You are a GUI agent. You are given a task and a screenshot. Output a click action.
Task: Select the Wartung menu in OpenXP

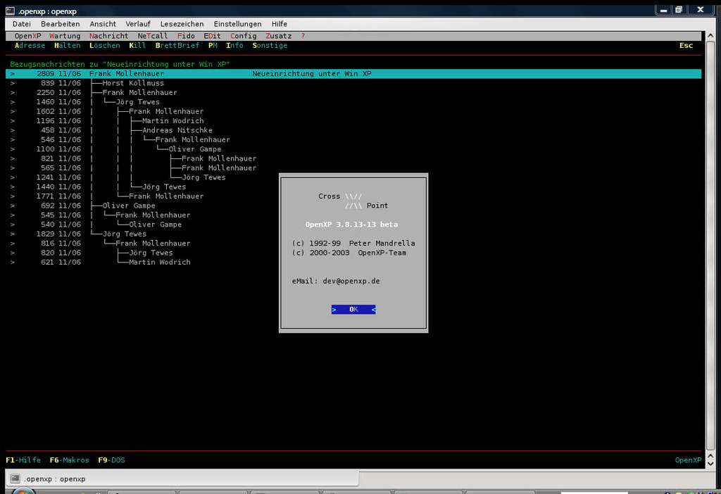65,36
